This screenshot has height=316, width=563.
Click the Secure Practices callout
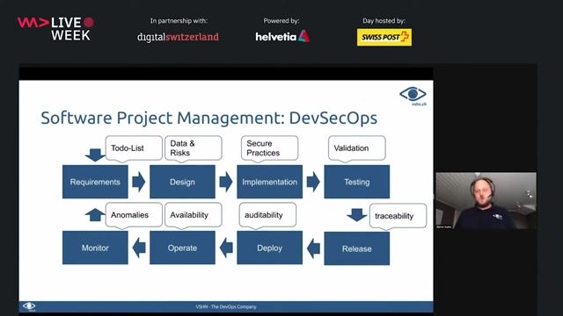pos(270,148)
